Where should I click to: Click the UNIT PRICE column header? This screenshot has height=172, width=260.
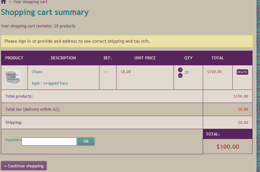tap(145, 58)
